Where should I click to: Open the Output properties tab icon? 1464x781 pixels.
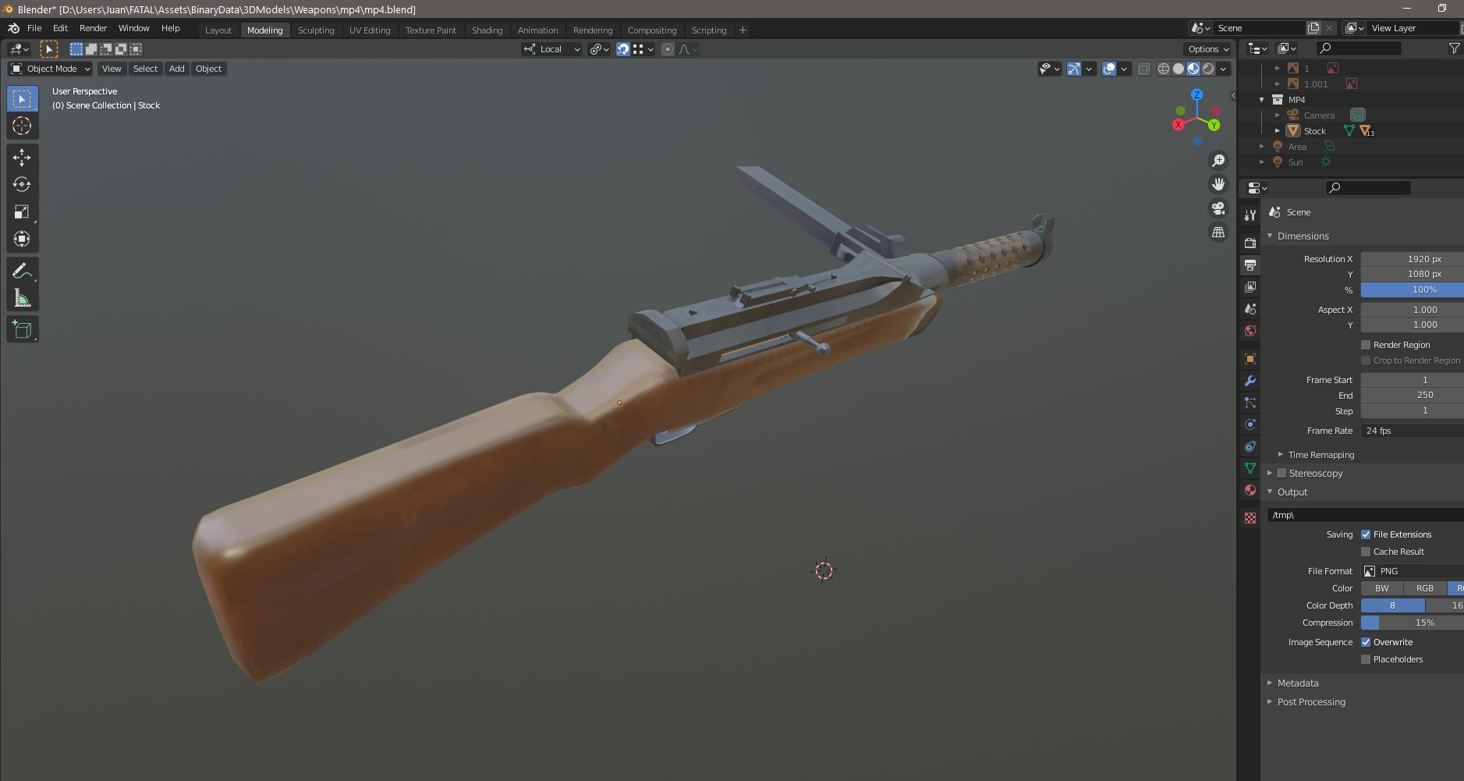(1250, 265)
